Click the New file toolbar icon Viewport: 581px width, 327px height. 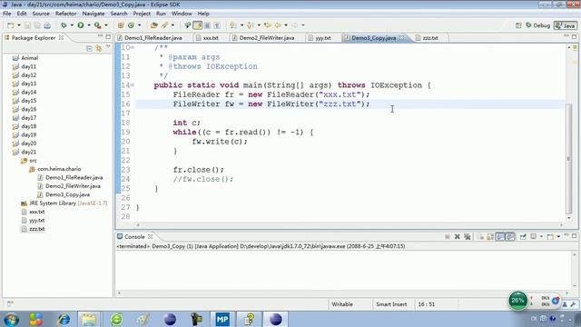coord(10,25)
